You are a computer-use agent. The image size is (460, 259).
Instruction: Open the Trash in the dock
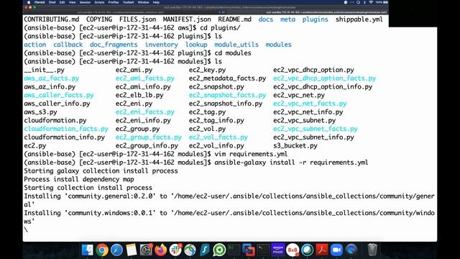pos(372,250)
